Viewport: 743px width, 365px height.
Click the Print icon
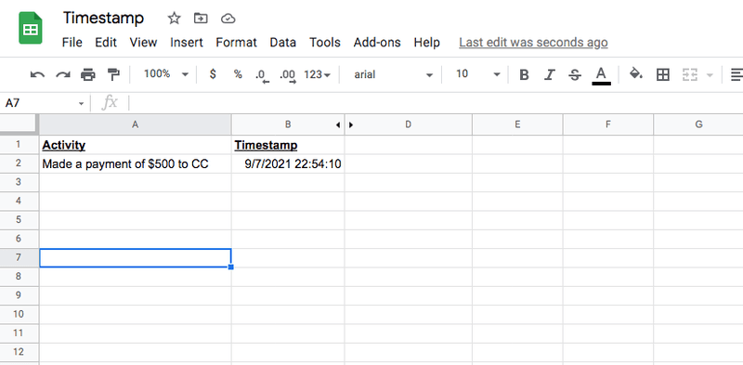click(x=88, y=74)
